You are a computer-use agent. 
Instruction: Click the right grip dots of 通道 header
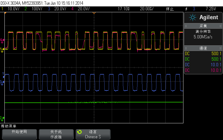coord(220,48)
